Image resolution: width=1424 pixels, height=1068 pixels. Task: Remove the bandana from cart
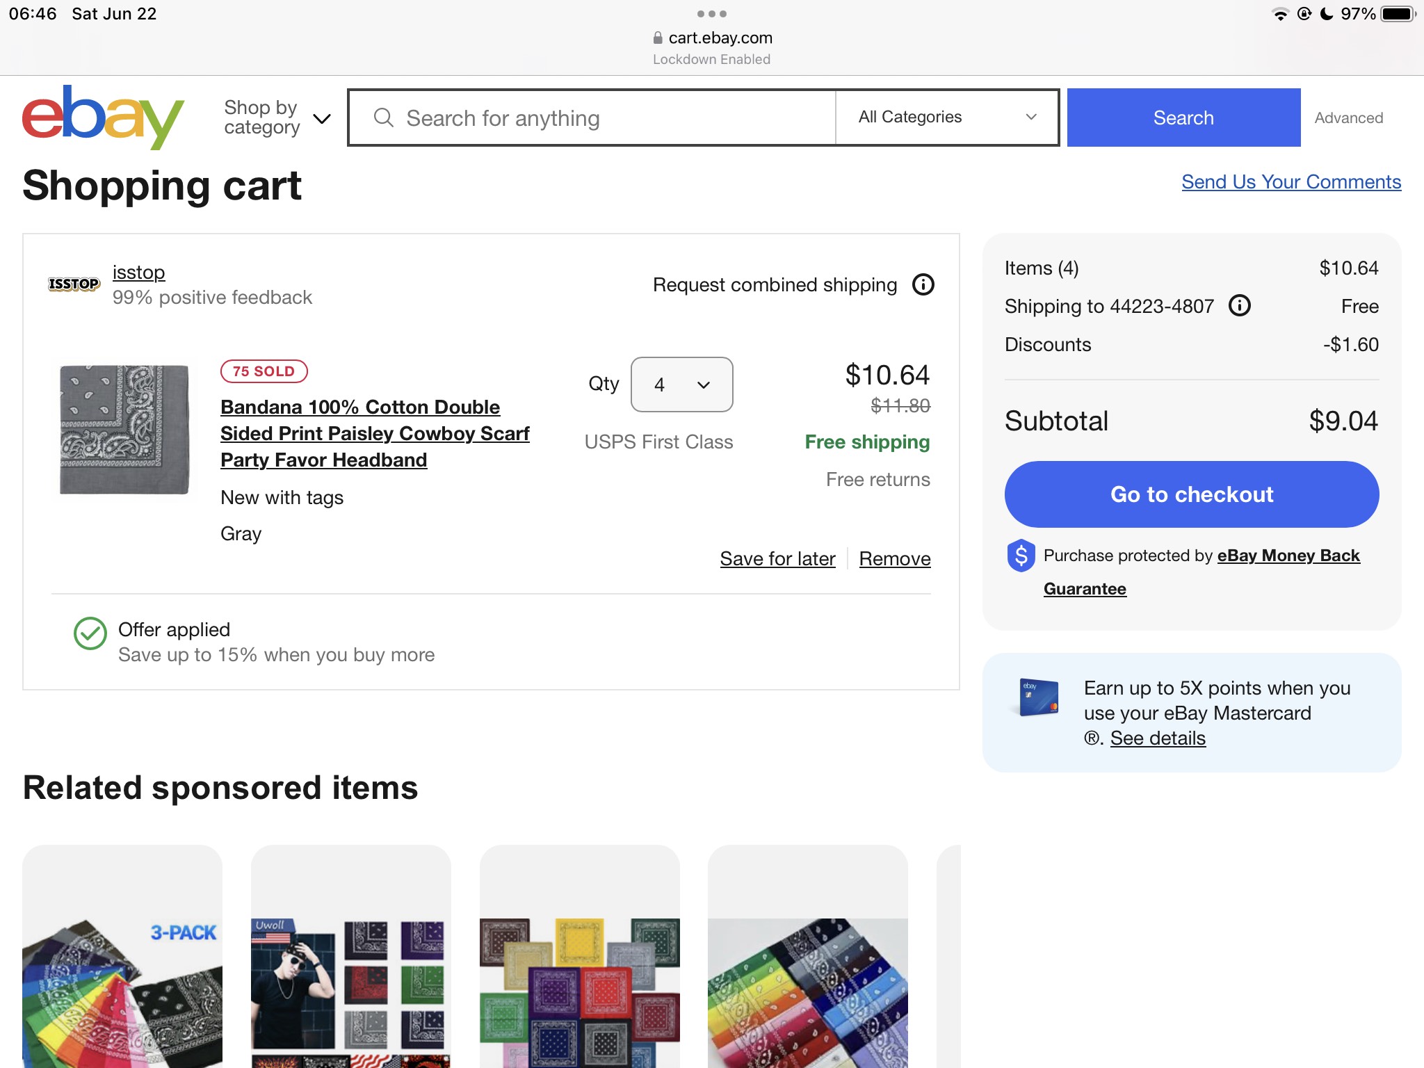click(x=894, y=559)
